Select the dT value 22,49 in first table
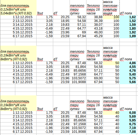The width and height of the screenshot is (138, 135). 61,29
